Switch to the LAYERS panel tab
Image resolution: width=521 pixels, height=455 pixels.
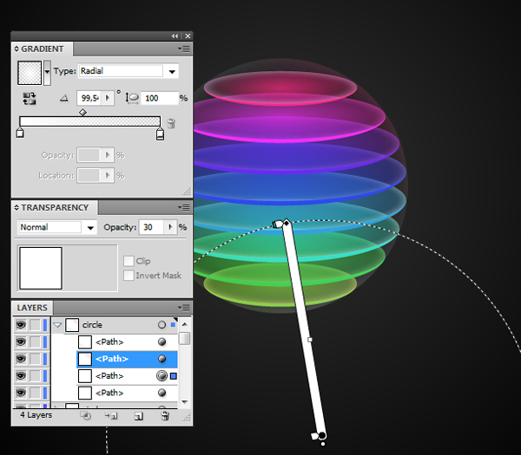[32, 308]
